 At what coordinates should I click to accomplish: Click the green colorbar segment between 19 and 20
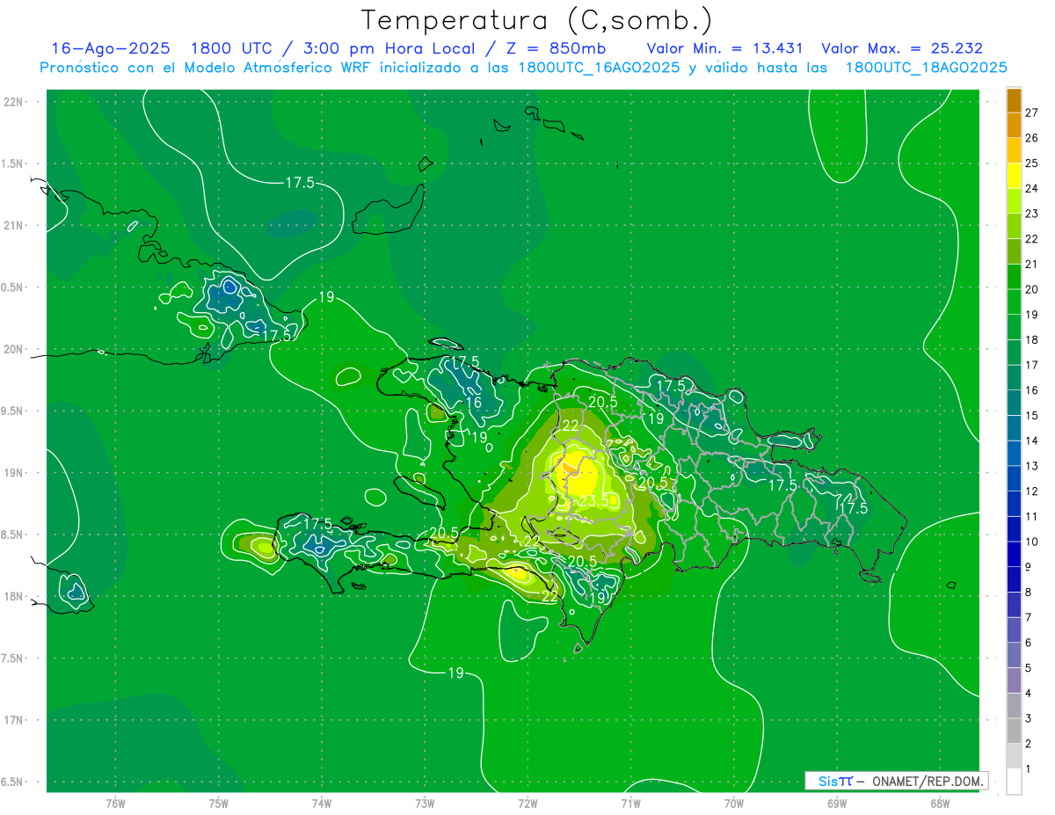1014,302
